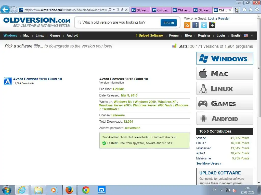Click the muted volume tray icon
This screenshot has height=195, width=261.
[234, 190]
